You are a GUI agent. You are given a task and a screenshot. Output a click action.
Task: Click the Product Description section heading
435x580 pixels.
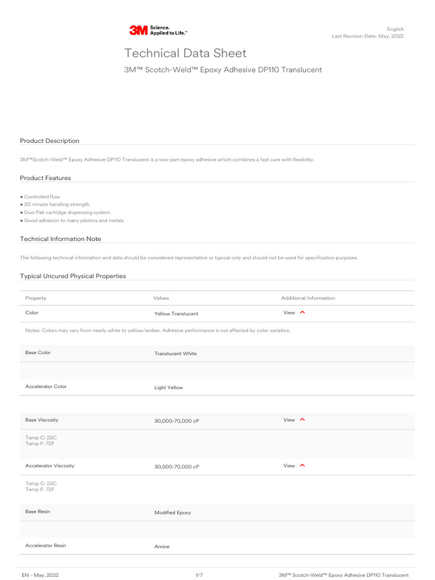pyautogui.click(x=50, y=141)
